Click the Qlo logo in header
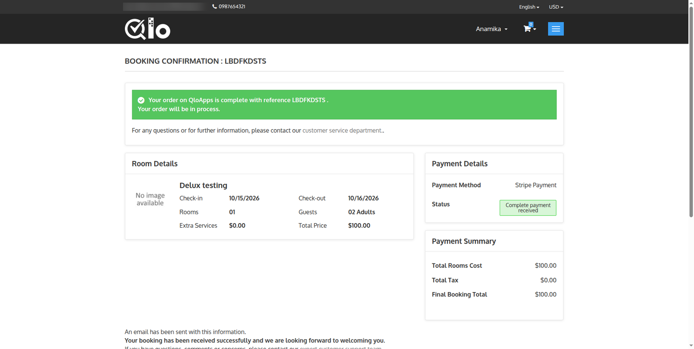The height and width of the screenshot is (349, 694). [147, 29]
